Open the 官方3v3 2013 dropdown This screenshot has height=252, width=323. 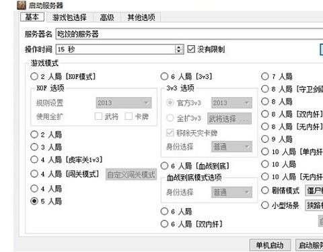coord(231,103)
